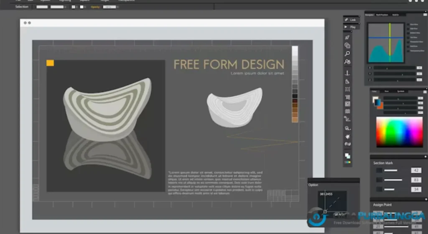Adjust the Z slider in Navigator
Screen dimensions: 428x234
coord(395,80)
